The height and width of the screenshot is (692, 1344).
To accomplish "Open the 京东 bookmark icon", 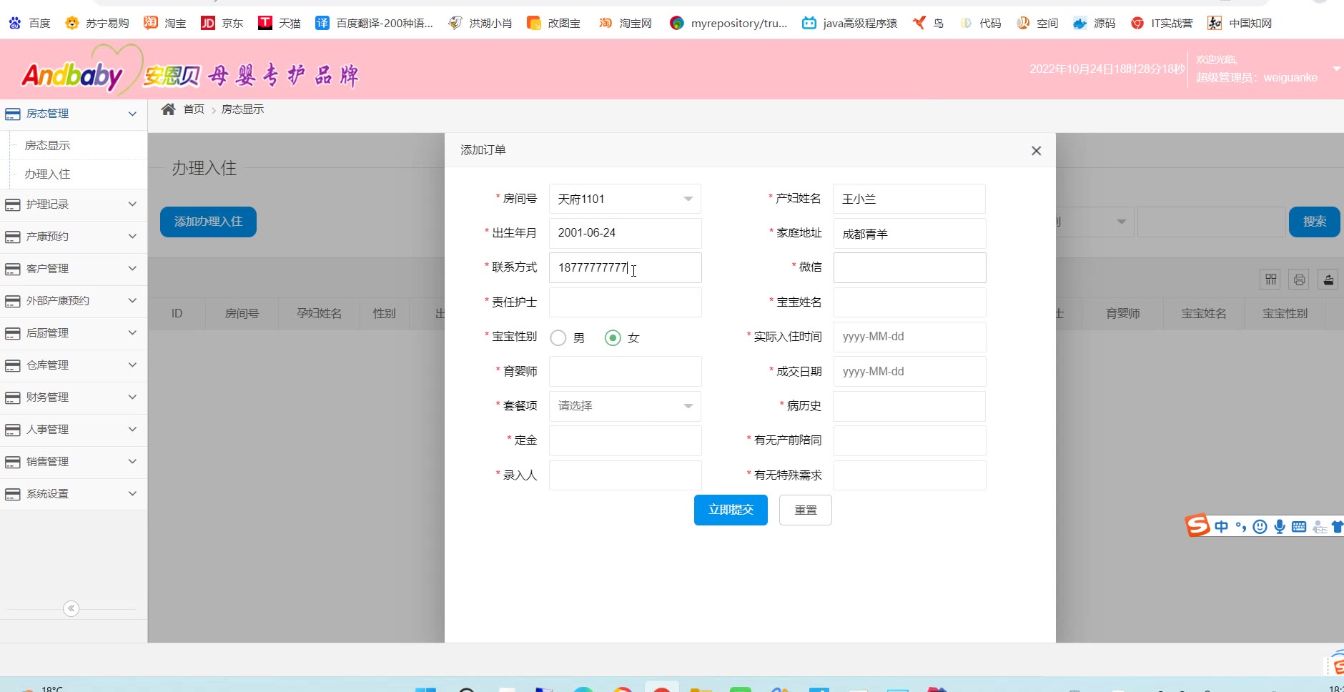I will point(208,23).
